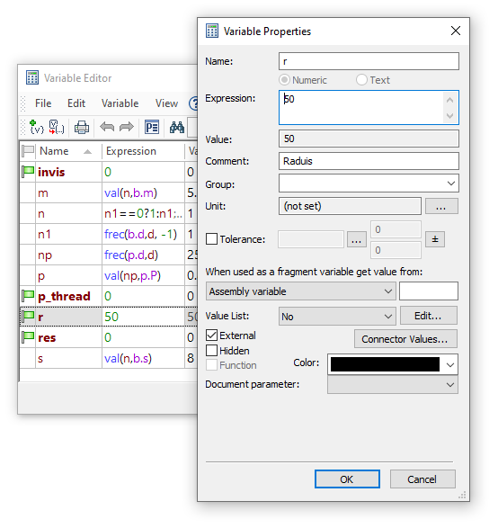
Task: Select the Text radio button
Action: [x=361, y=80]
